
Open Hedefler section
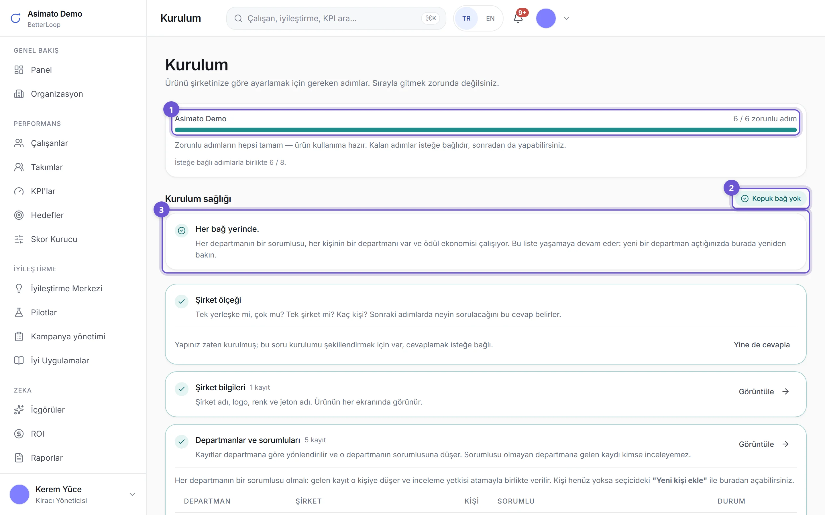click(73, 215)
